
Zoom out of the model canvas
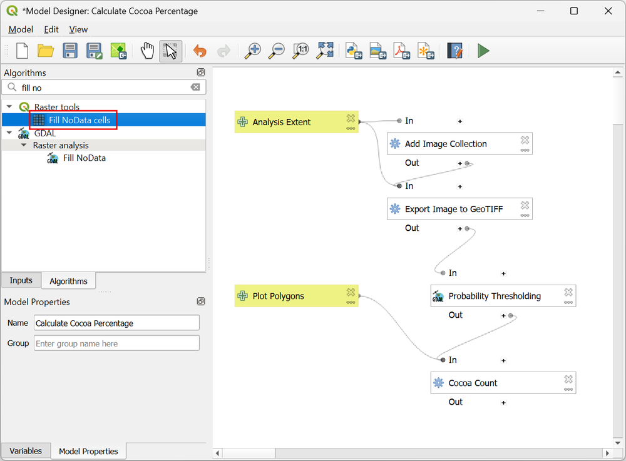tap(277, 51)
